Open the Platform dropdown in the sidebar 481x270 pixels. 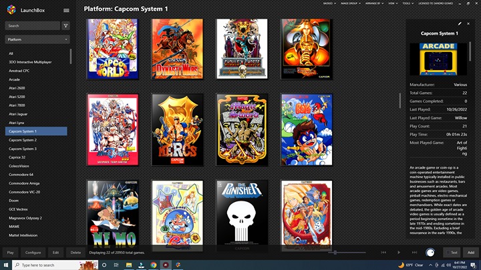tap(37, 39)
